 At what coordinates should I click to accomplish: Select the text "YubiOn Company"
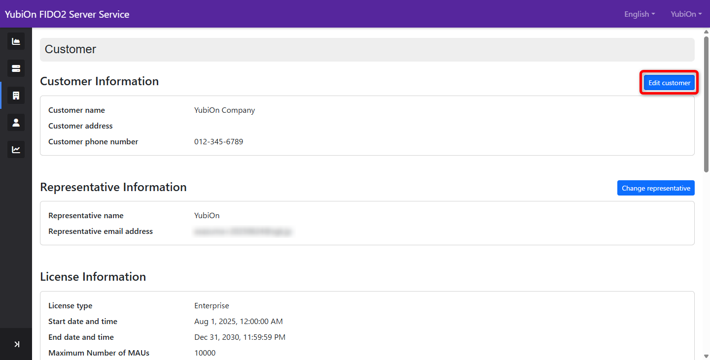tap(224, 110)
